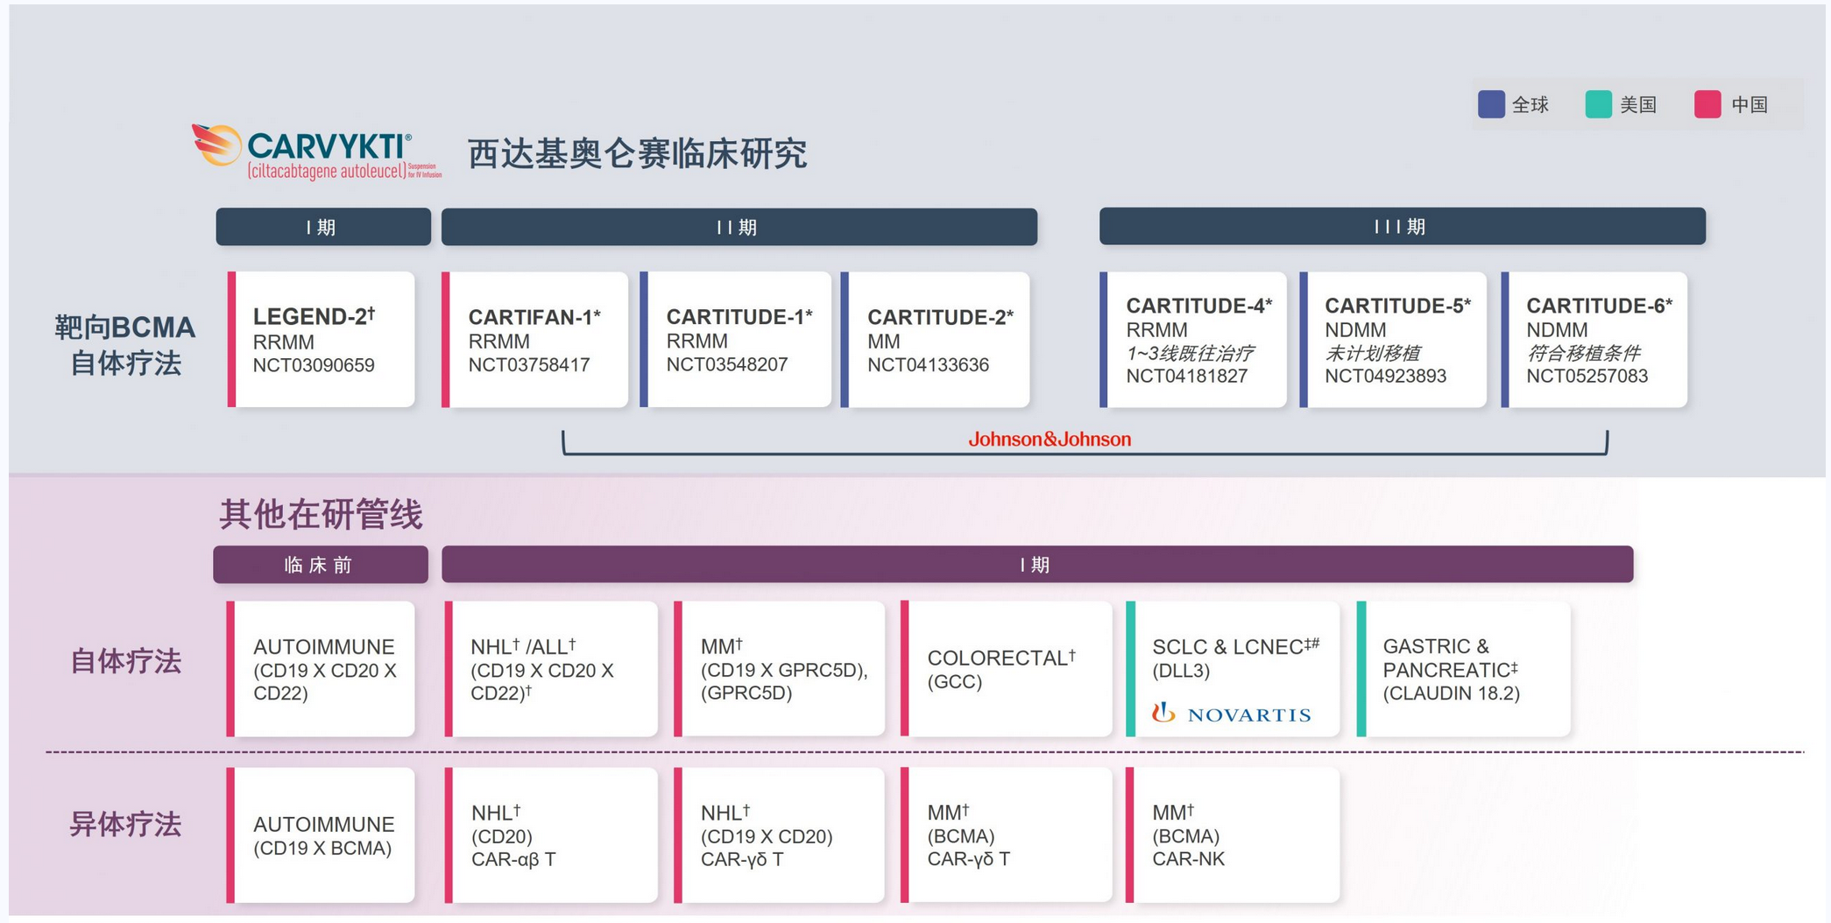Select the AUTOIMMUNE (CD19 X BCMA) card

(x=321, y=835)
